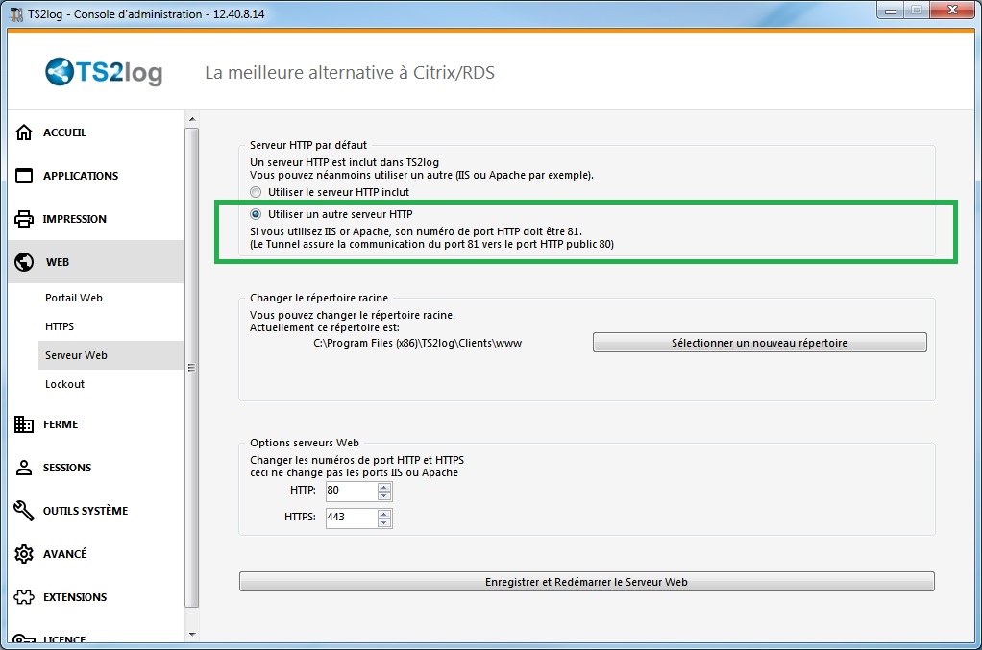Close the TS2log console window
This screenshot has height=650, width=982.
pos(952,10)
